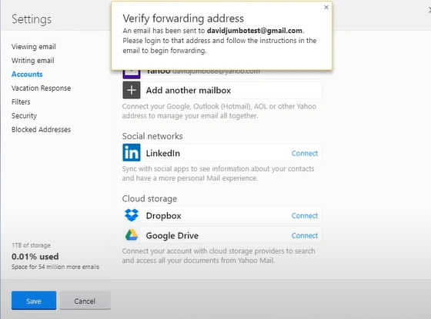
Task: Click the Add another mailbox row
Action: click(222, 90)
